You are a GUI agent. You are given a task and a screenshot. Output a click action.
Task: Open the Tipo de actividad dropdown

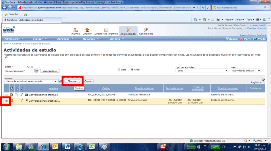click(x=202, y=71)
